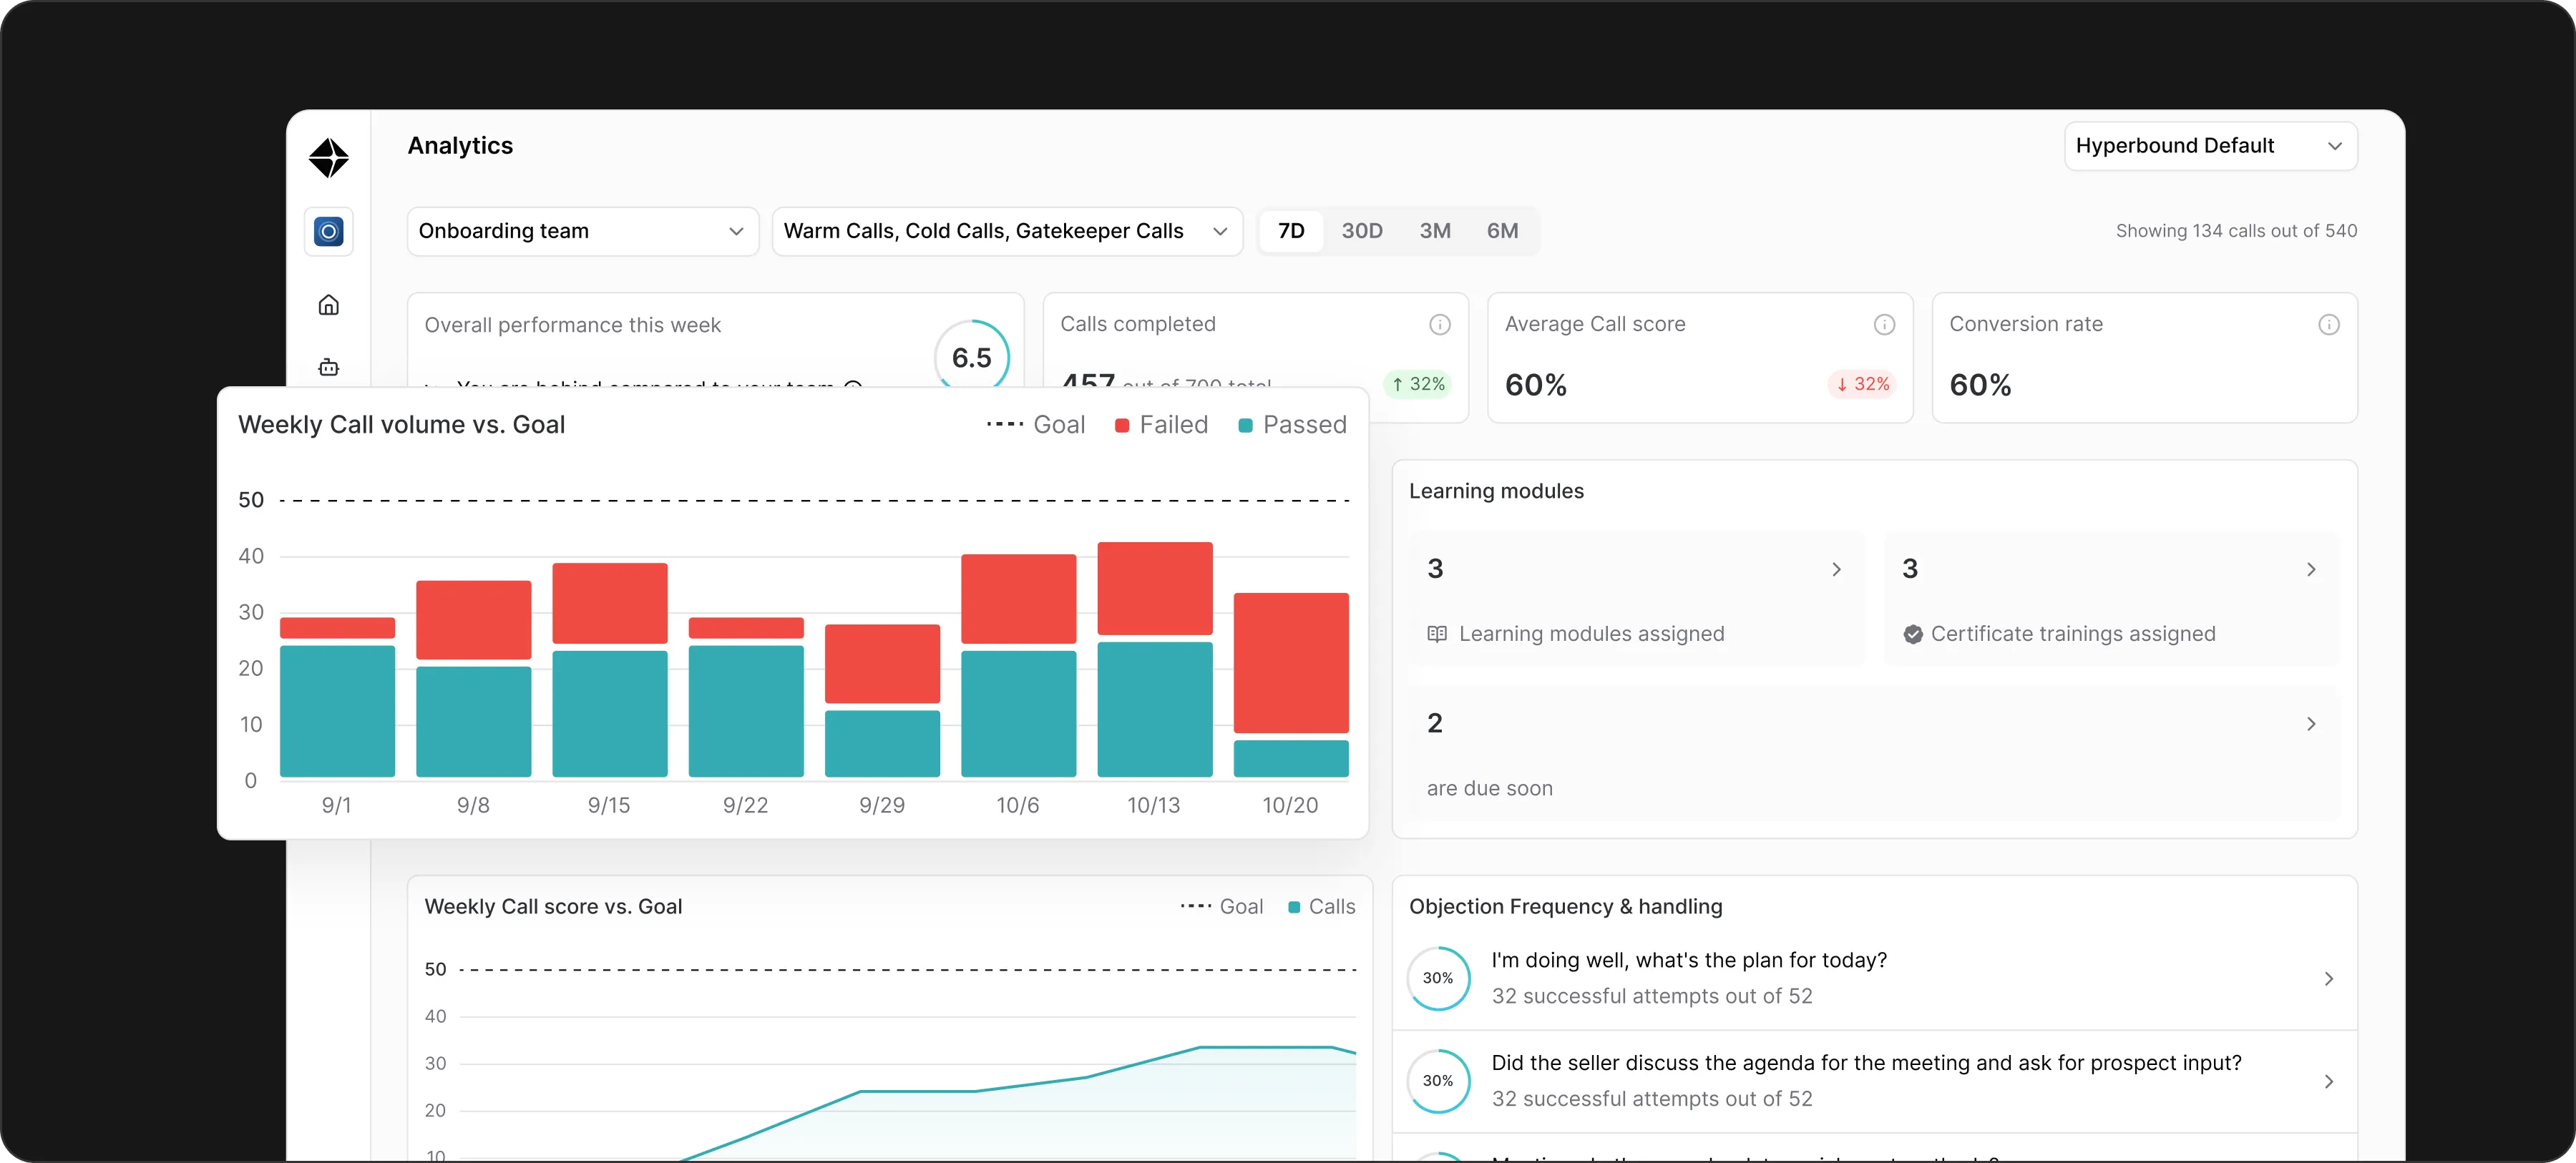The width and height of the screenshot is (2576, 1163).
Task: Click the Certificate trainings badge icon
Action: tap(1912, 634)
